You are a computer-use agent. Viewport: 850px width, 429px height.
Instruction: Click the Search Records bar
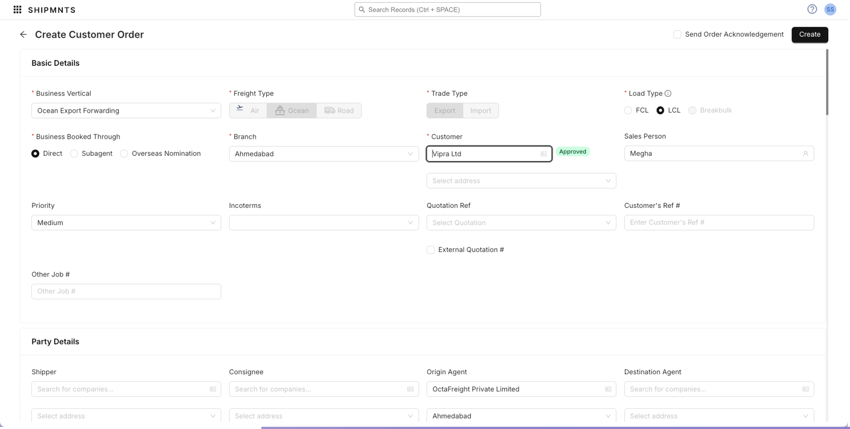click(447, 10)
